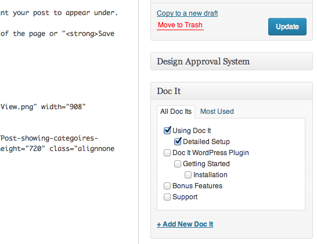
Task: Click the Move to Trash link
Action: 180,25
